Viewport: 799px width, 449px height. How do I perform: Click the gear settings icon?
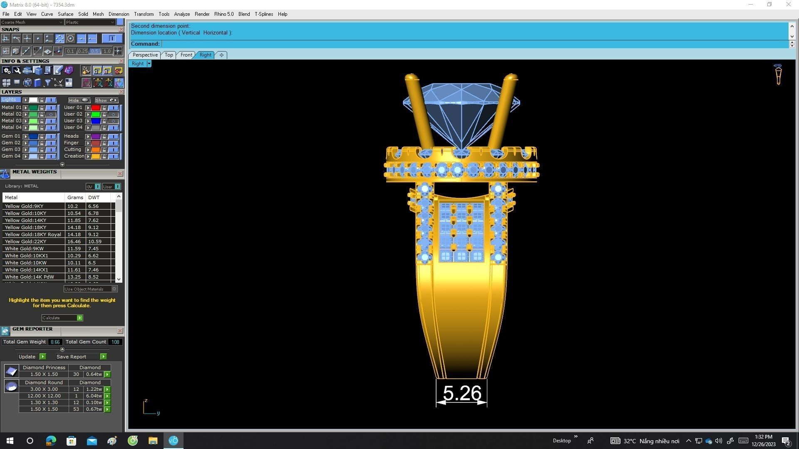(x=6, y=71)
